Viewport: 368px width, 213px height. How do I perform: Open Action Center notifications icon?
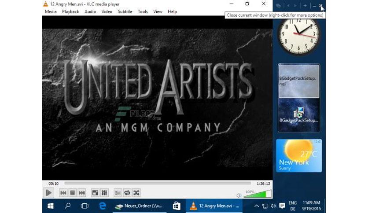click(x=282, y=206)
